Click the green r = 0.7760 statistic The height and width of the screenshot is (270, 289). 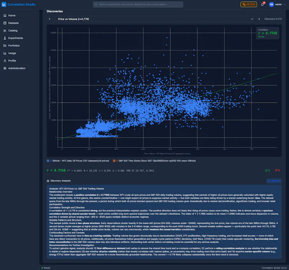tap(56, 170)
